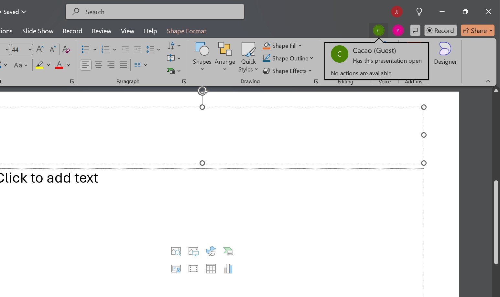This screenshot has height=297, width=500.
Task: Center-align the text
Action: click(98, 65)
